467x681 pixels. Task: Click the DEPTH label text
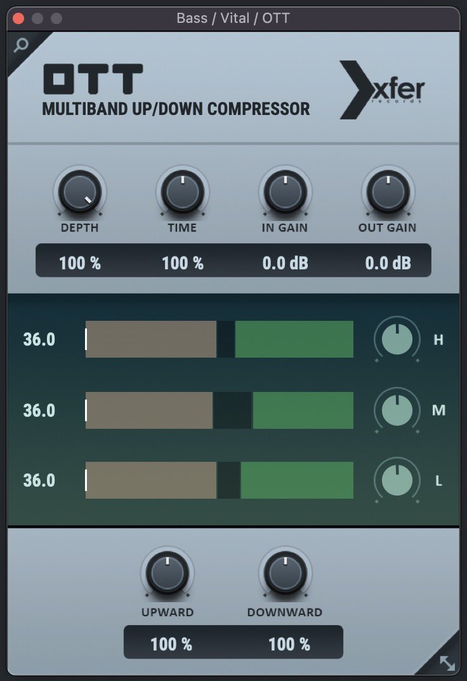(80, 227)
